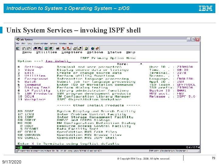The width and height of the screenshot is (219, 164).
Task: Click the Stop macro toolbar icon
Action: [69, 48]
